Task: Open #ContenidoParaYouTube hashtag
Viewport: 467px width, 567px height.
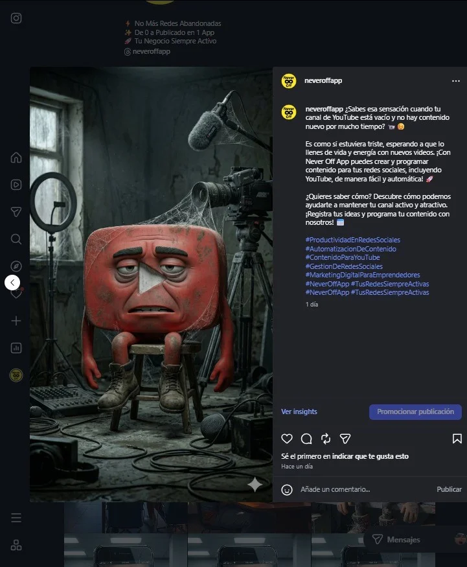Action: 342,257
